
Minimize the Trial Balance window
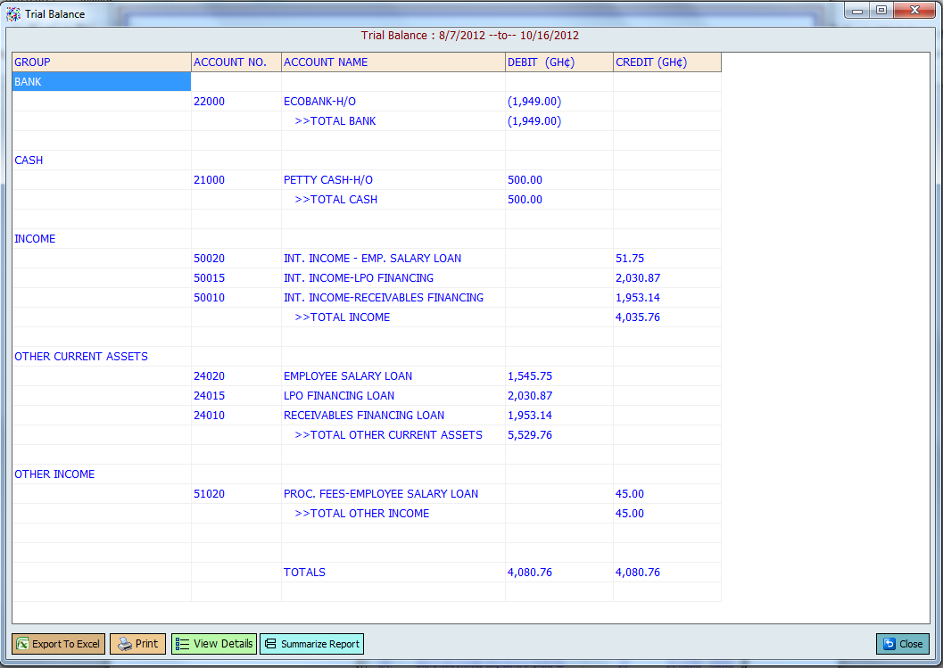(857, 10)
